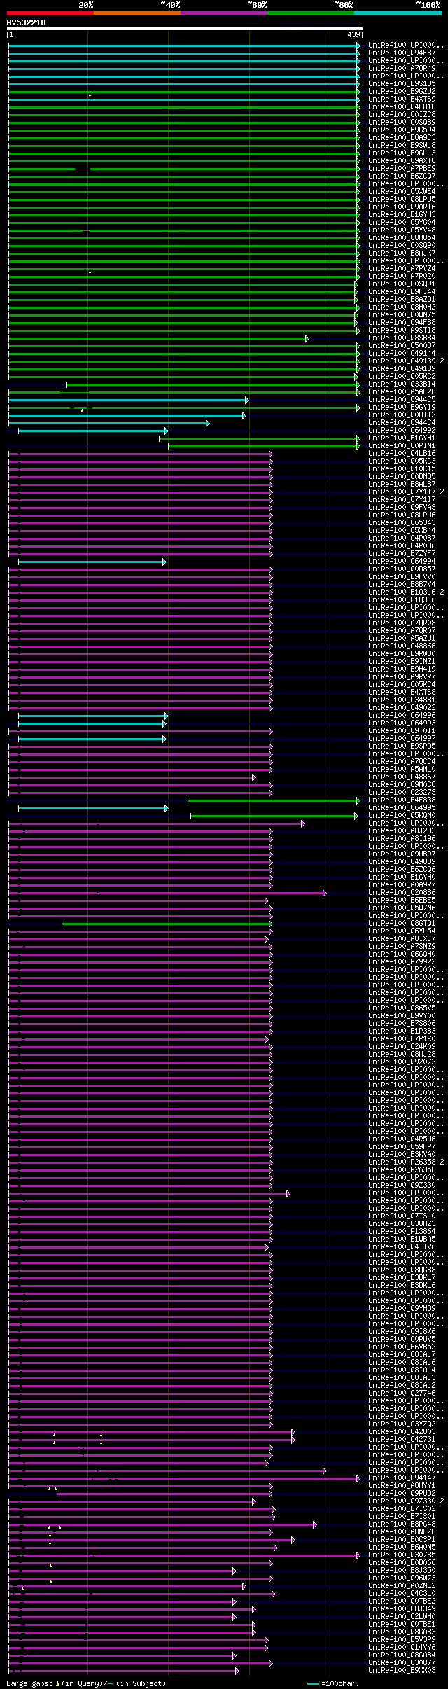Open hit UniRef100_A7QR49
The image size is (448, 1689).
402,69
